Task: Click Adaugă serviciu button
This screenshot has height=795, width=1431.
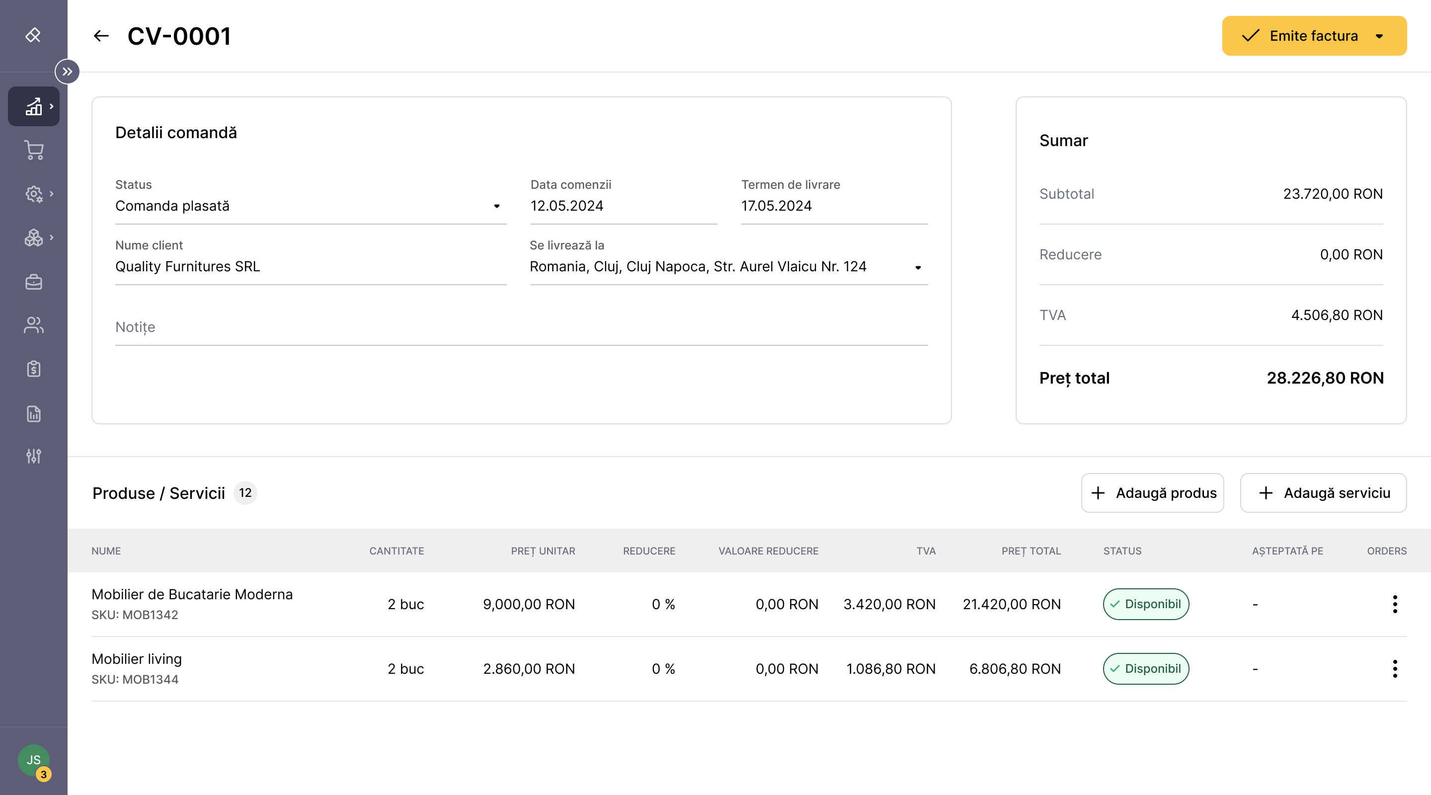Action: 1323,493
